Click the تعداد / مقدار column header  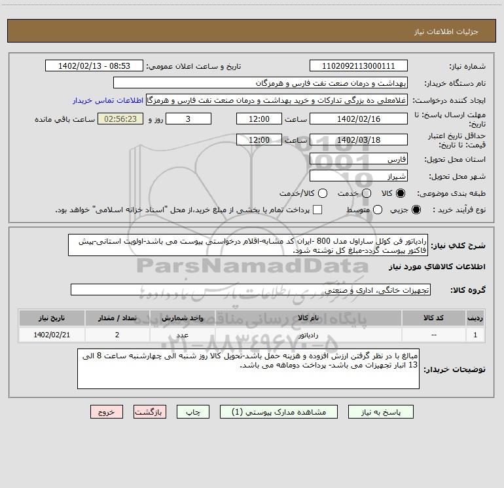(117, 318)
